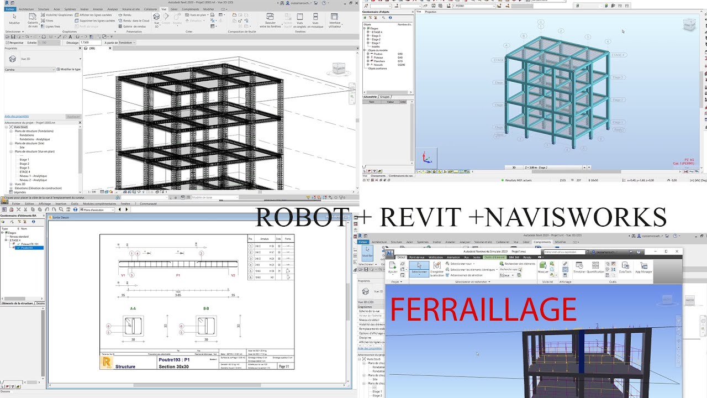Viewport: 707px width, 398px height.
Task: Collapse Plans de structure (Fondations) node
Action: pos(11,131)
